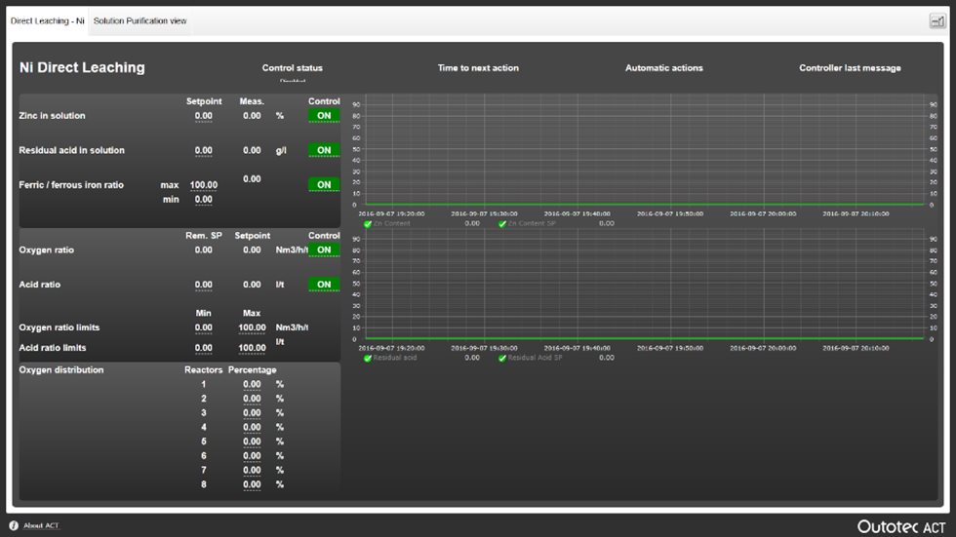956x537 pixels.
Task: Uncheck the Zn Content chart series
Action: 368,224
